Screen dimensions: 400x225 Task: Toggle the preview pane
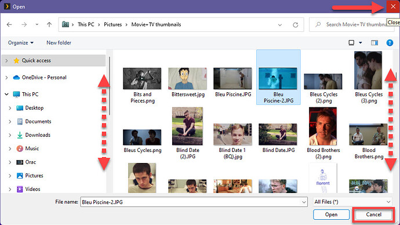coord(374,42)
